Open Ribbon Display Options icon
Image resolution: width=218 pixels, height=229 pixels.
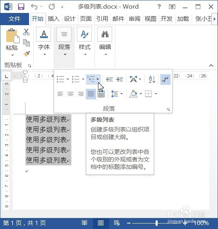(x=172, y=7)
